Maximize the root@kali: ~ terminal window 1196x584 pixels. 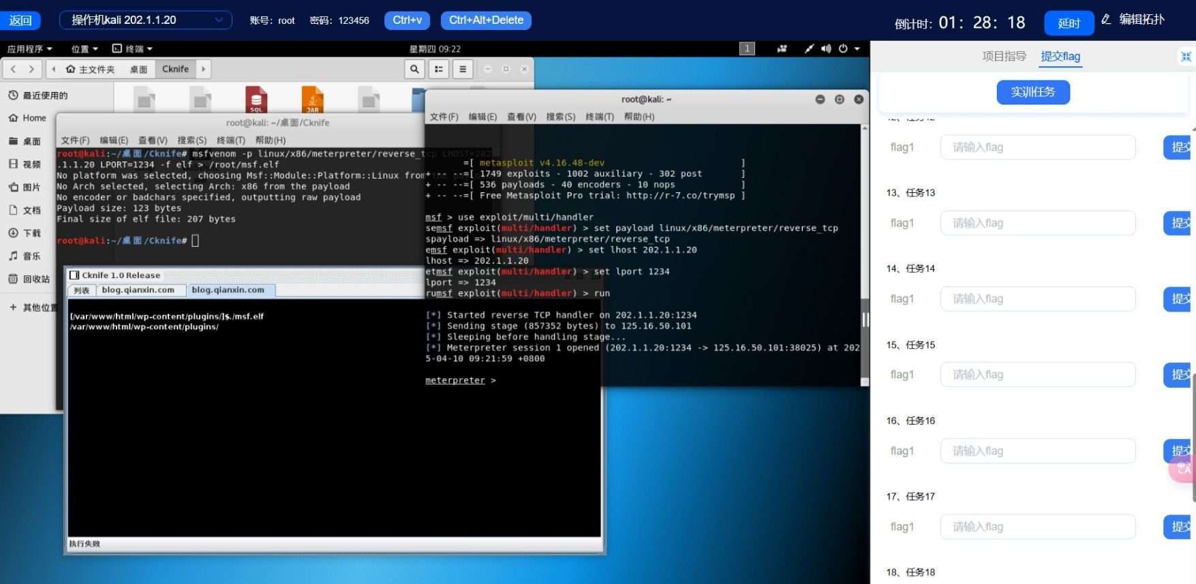point(840,99)
